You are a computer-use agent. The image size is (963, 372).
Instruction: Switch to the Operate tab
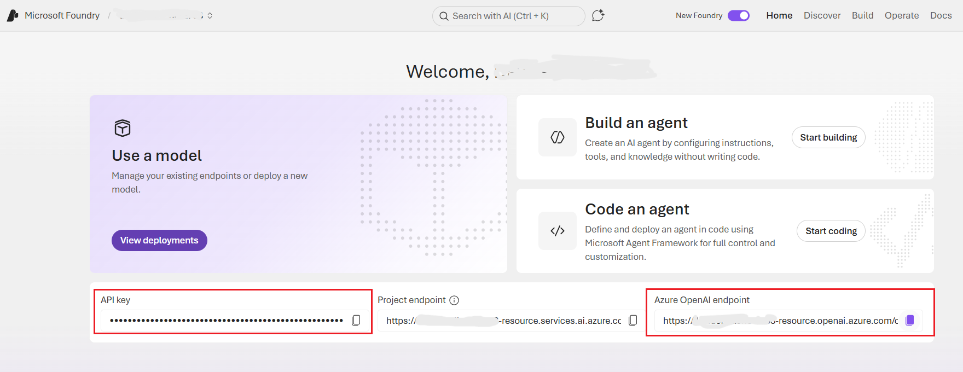pos(902,15)
